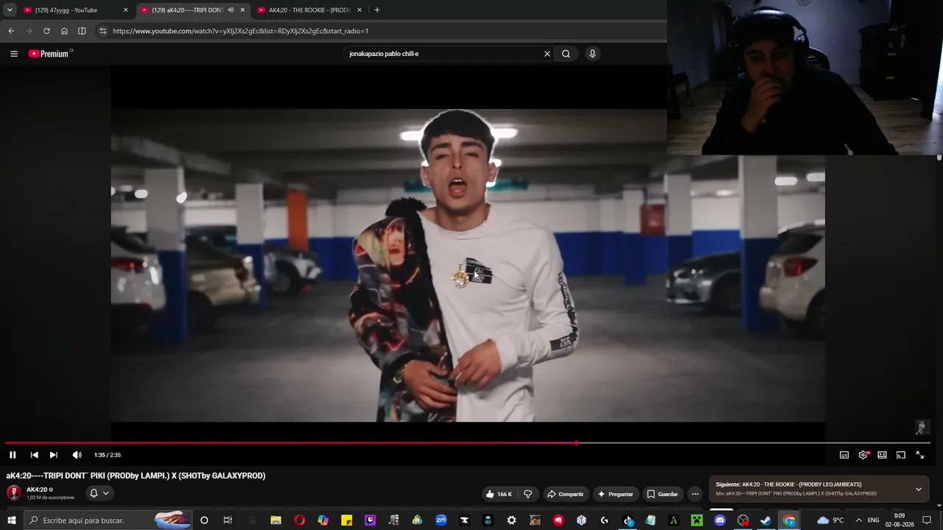Open the weather widget showing 9°C
943x530 pixels.
coord(830,520)
